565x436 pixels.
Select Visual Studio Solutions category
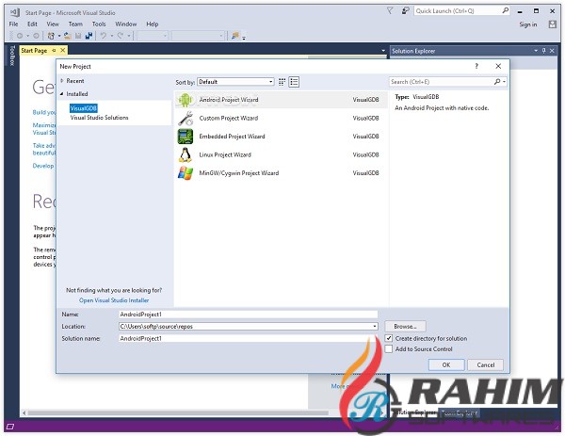(x=100, y=118)
